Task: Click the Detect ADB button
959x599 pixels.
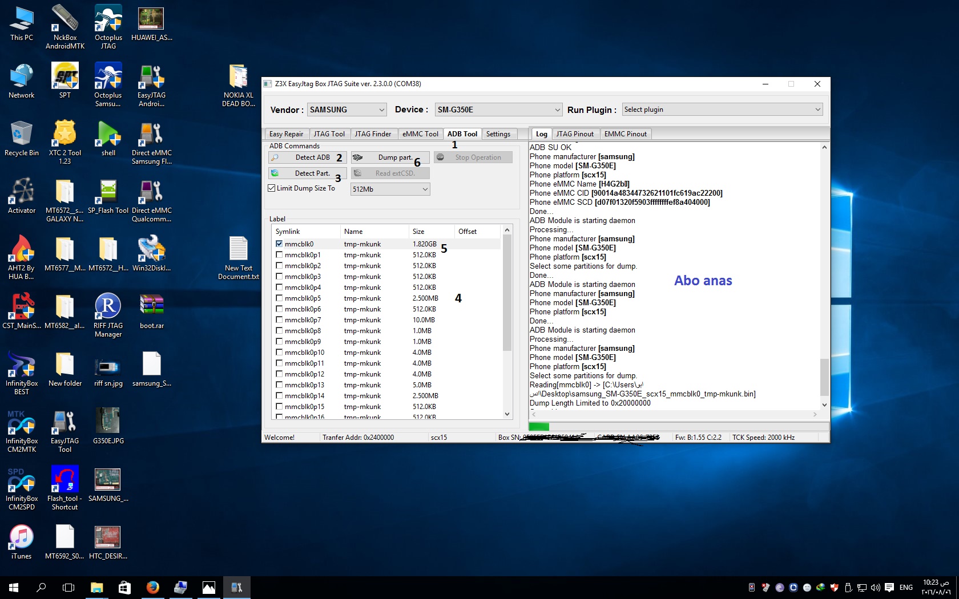Action: (307, 157)
